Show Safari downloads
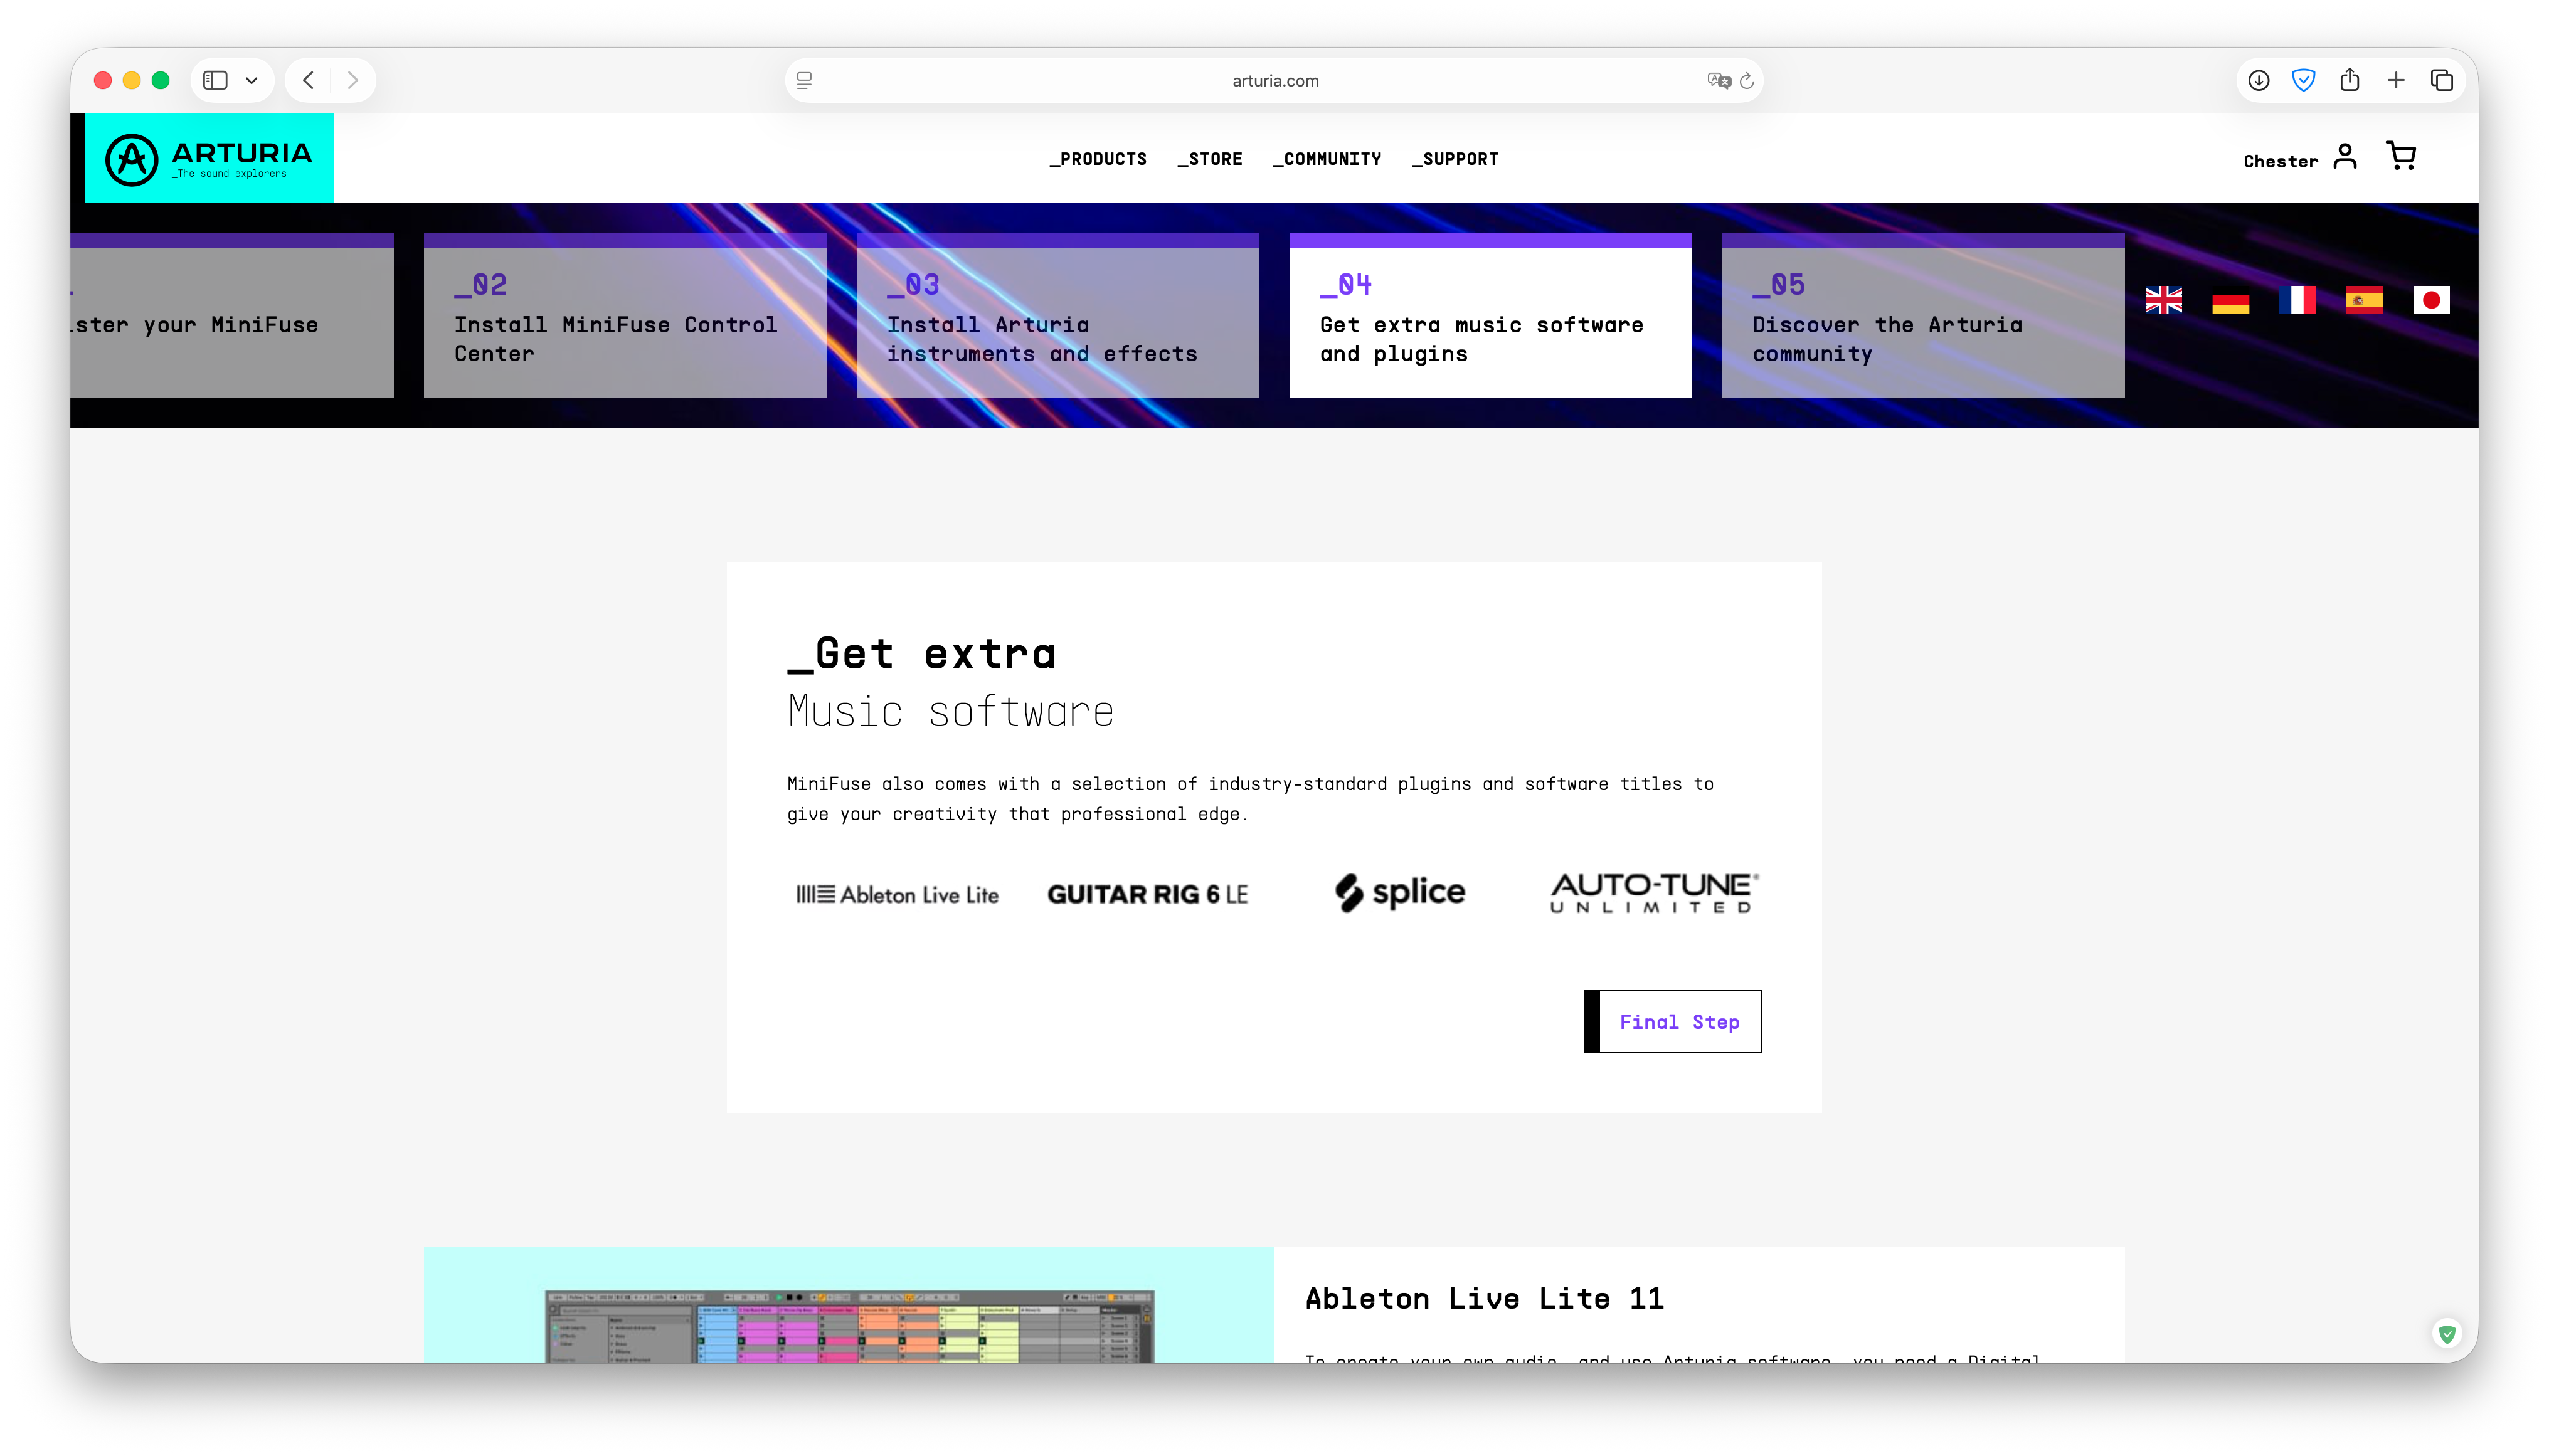The height and width of the screenshot is (1456, 2549). 2258,80
